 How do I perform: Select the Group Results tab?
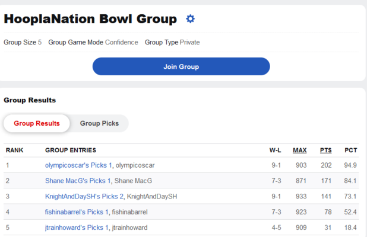(x=37, y=123)
